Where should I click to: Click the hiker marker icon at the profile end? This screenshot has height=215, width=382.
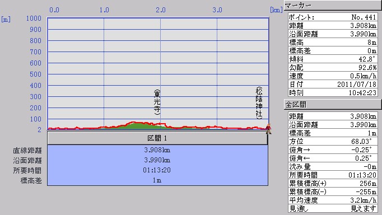(268, 129)
